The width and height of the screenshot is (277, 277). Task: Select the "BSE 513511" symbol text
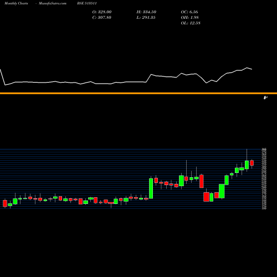[87, 3]
